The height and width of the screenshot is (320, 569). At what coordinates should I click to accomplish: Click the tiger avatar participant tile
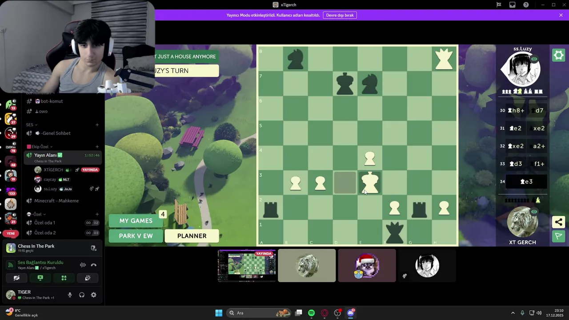click(x=307, y=266)
